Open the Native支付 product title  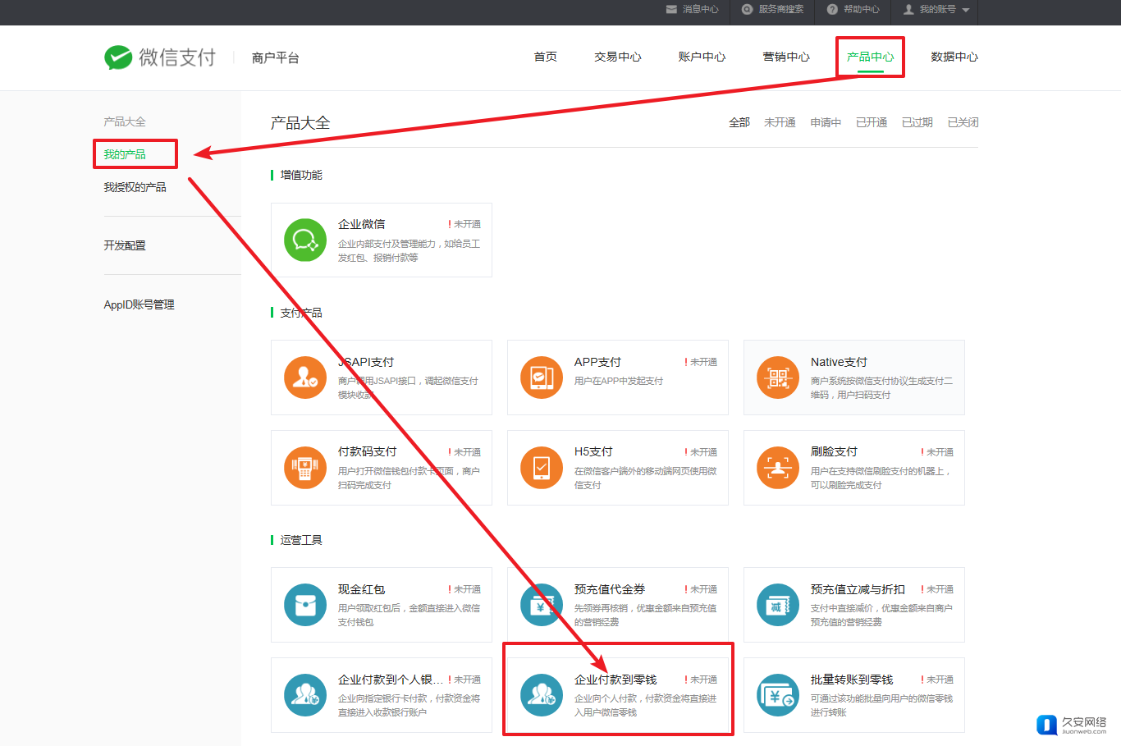[x=839, y=362]
